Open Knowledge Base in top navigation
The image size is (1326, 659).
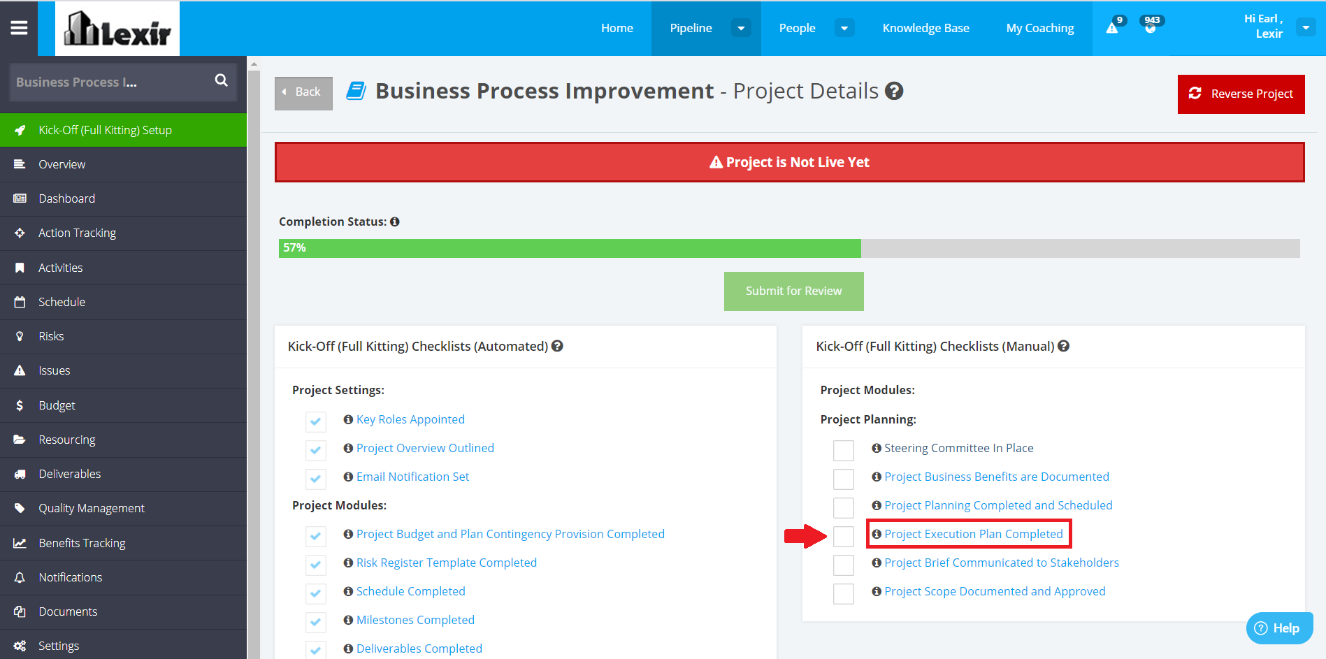tap(925, 28)
